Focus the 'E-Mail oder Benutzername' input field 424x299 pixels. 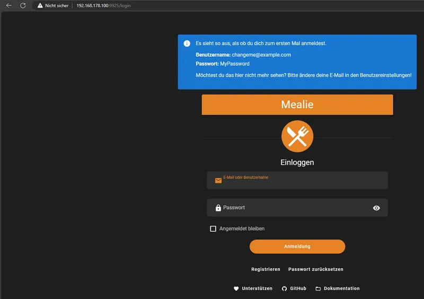(302, 182)
